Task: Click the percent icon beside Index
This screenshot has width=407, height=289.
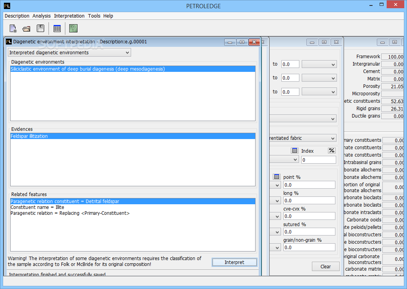Action: click(x=332, y=150)
